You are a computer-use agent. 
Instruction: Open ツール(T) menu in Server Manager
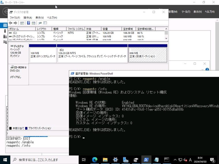[186, 12]
